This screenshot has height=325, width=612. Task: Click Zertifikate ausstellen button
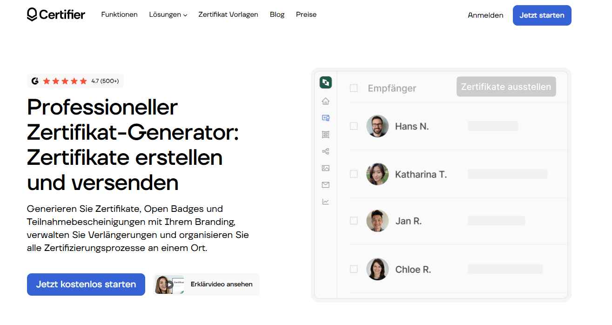pos(506,87)
